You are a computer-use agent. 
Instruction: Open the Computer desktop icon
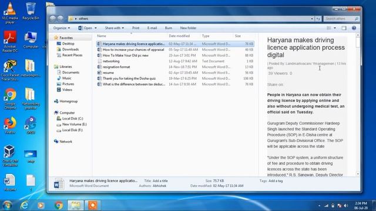tap(31, 40)
